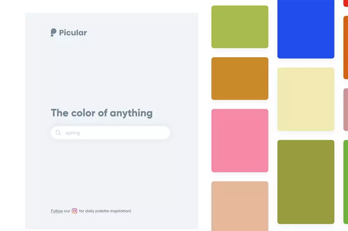Click the red swatch at top corner
The width and height of the screenshot is (348, 231).
[346, 3]
